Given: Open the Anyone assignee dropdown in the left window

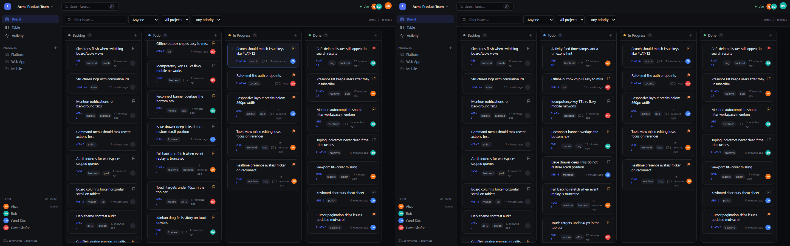Looking at the screenshot, I should pyautogui.click(x=143, y=20).
